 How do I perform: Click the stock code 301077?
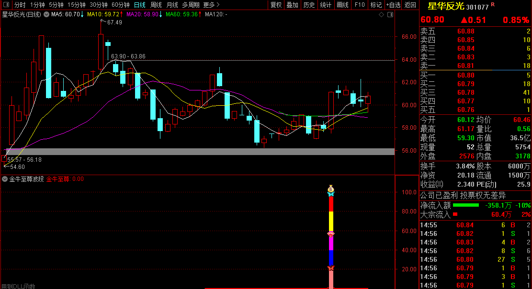click(477, 7)
